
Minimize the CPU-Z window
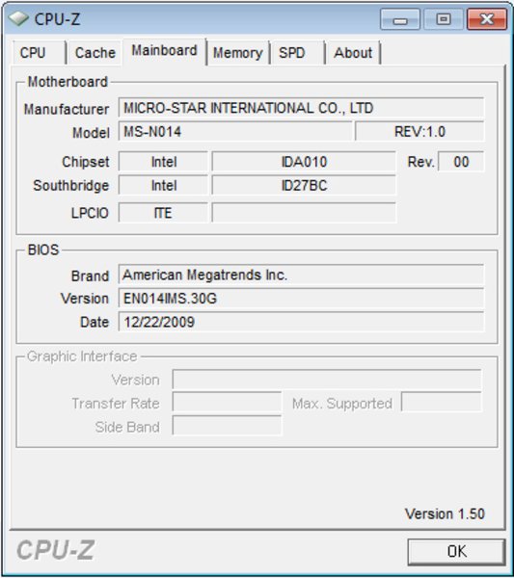click(x=400, y=19)
